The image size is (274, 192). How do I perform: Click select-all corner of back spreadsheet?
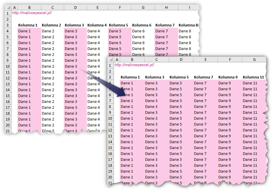(x=8, y=7)
